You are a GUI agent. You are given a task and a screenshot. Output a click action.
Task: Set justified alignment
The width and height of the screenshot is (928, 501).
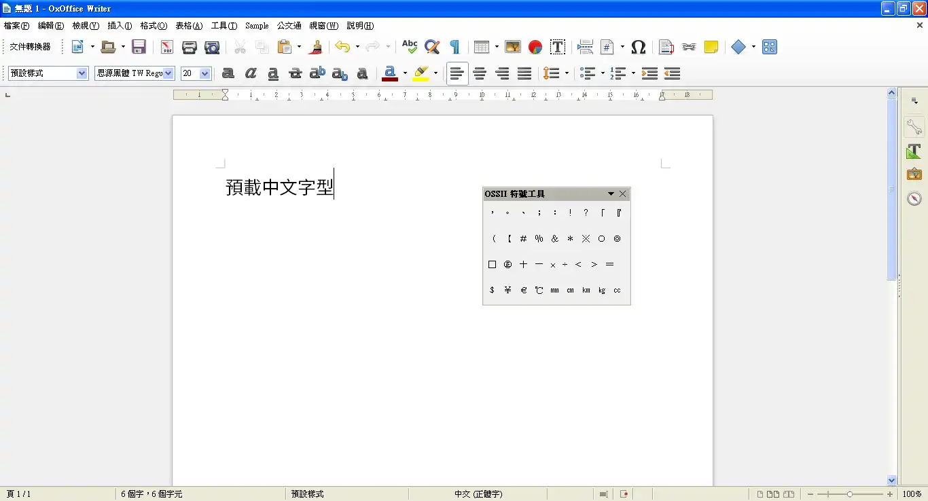tap(524, 73)
